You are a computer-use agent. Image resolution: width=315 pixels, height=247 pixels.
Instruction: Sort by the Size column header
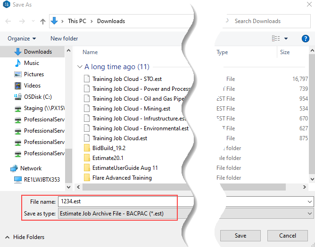285,52
